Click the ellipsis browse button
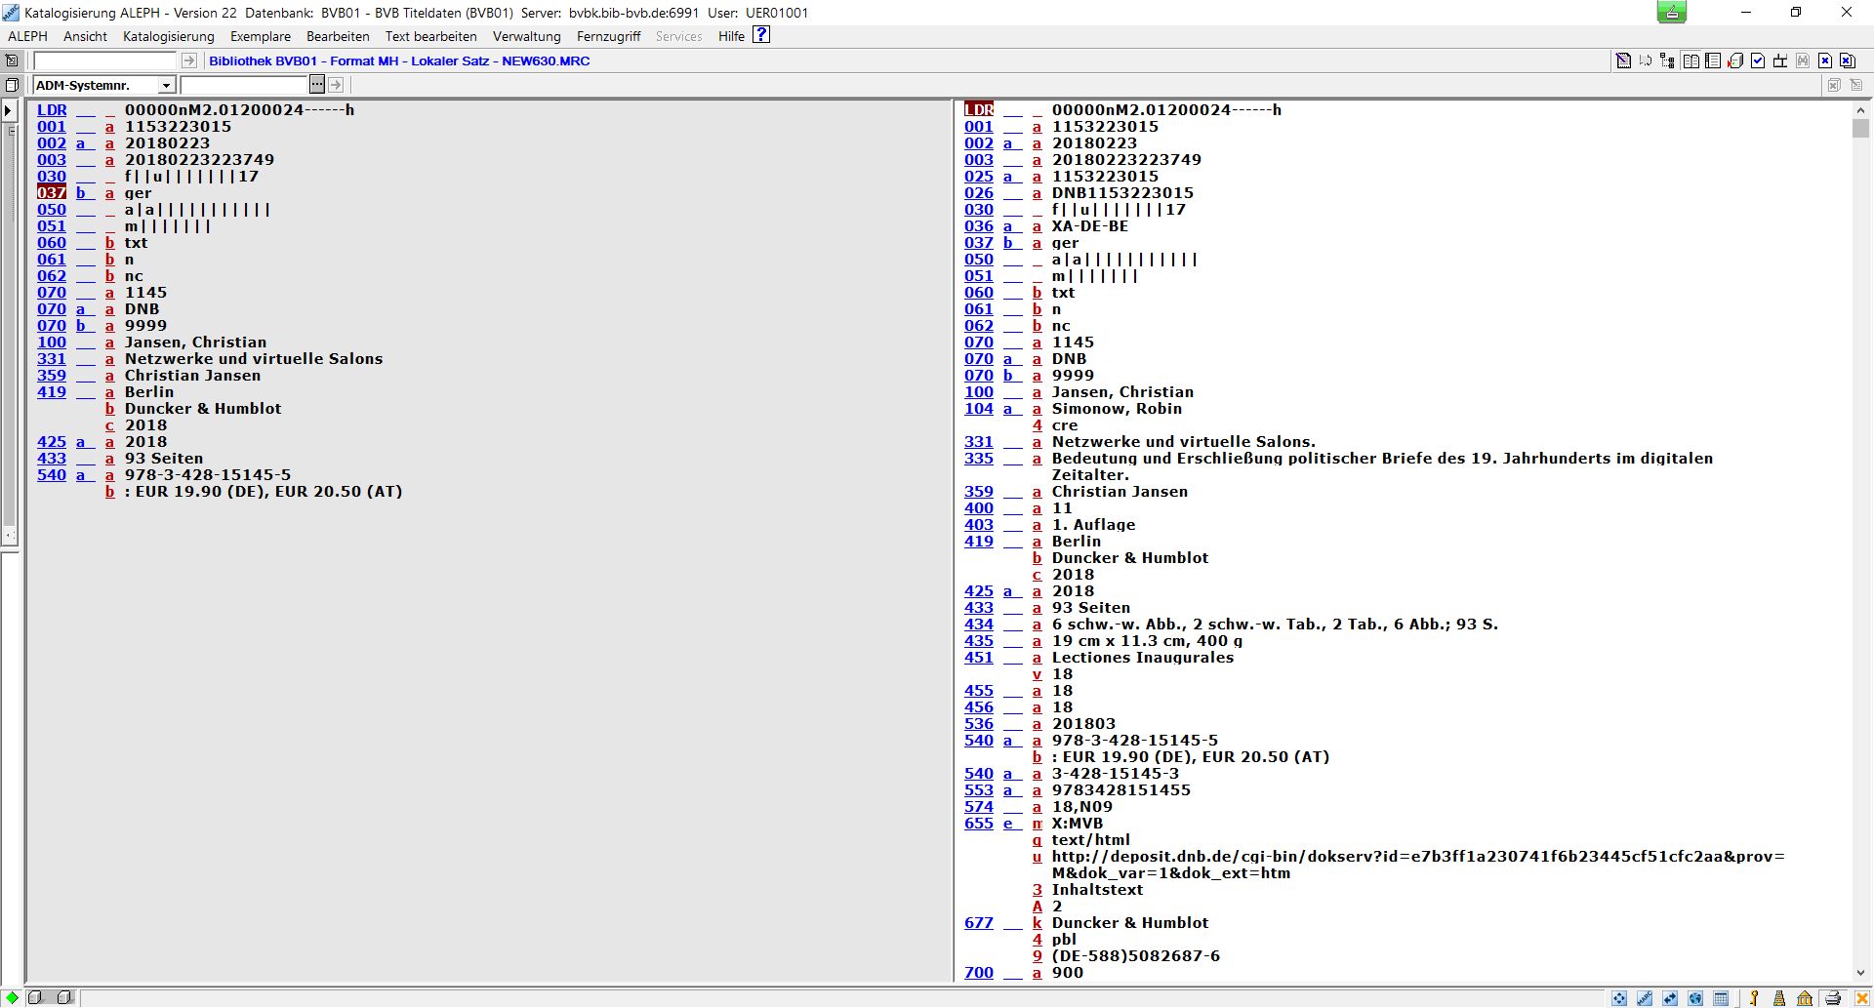Viewport: 1874px width, 1008px height. pyautogui.click(x=317, y=86)
